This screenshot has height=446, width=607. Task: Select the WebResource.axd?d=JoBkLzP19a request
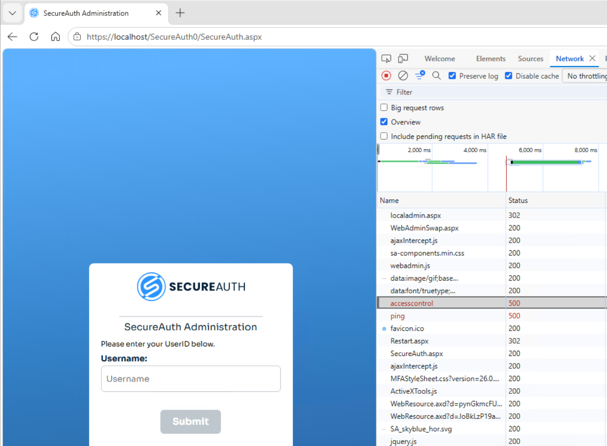coord(445,416)
